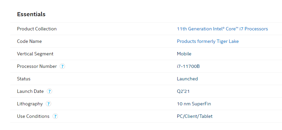The width and height of the screenshot is (282, 130).
Task: Click the Code Name label
Action: 29,41
